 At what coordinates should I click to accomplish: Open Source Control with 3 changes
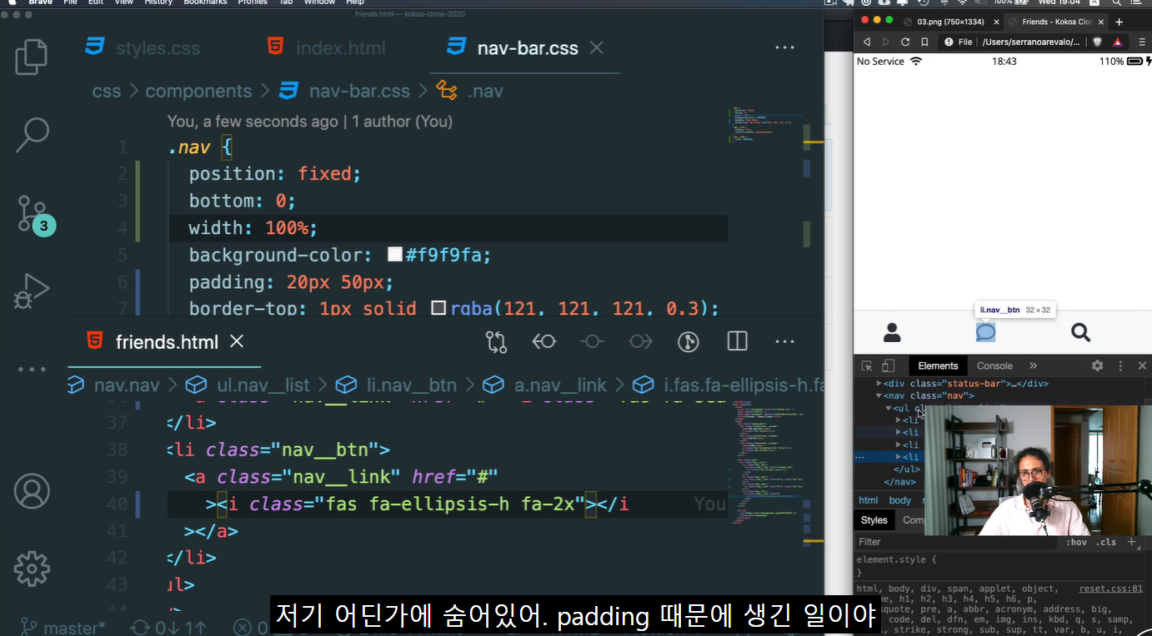coord(35,215)
